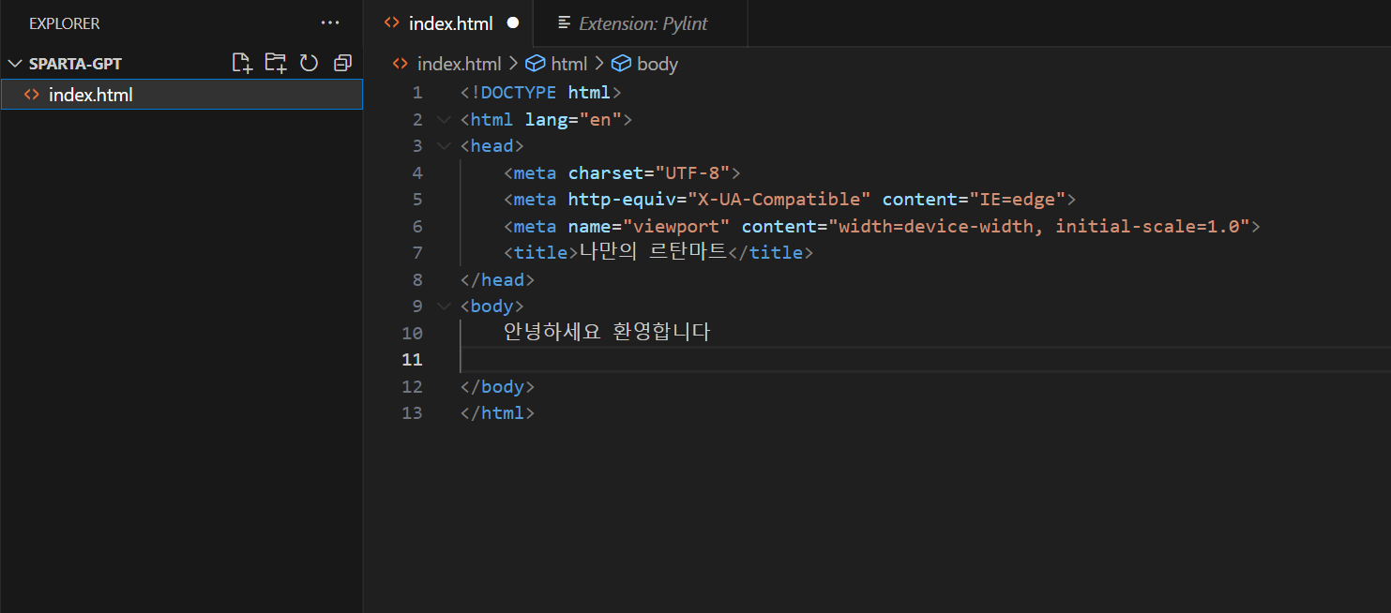Viewport: 1391px width, 613px height.
Task: Click the html file icon in Explorer tree
Action: pyautogui.click(x=31, y=95)
